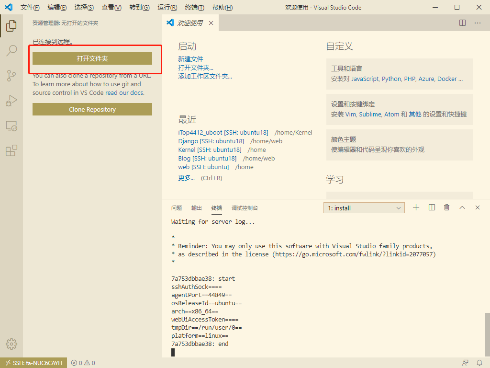
Task: Close the 欢迎使用 tab
Action: pyautogui.click(x=211, y=23)
